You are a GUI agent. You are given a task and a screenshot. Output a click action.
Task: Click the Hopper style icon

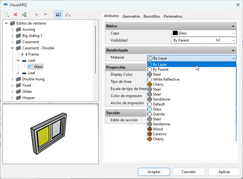pyautogui.click(x=18, y=98)
